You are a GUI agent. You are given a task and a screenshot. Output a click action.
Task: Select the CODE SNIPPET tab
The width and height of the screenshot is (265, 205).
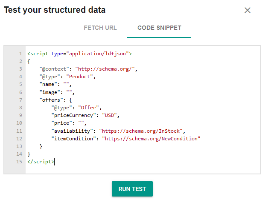159,28
